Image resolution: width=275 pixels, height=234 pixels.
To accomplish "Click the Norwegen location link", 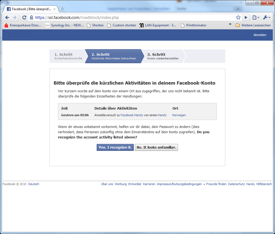I will tap(179, 115).
